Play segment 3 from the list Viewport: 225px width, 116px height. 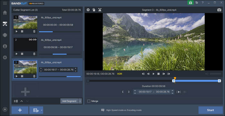coord(16,76)
